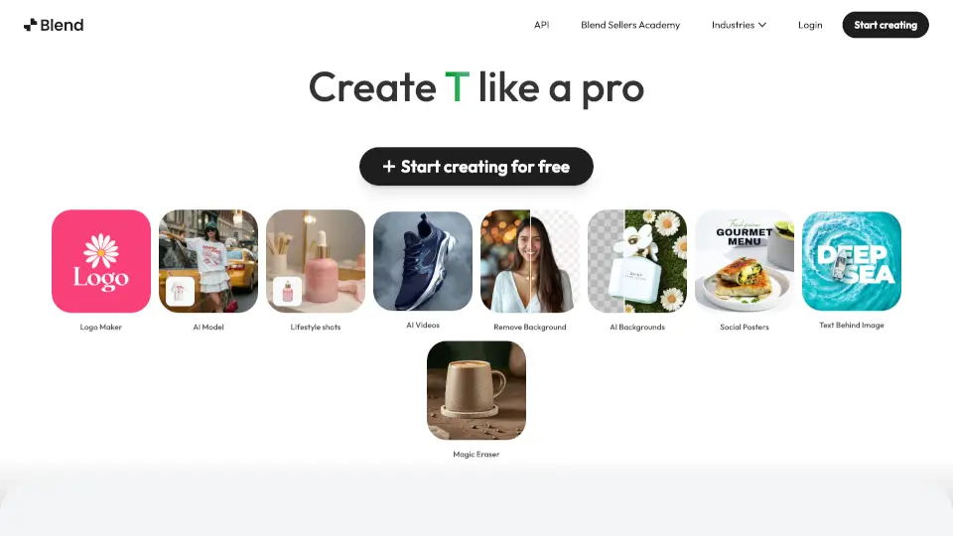Click the Blend logo in header
Image resolution: width=953 pixels, height=536 pixels.
click(54, 25)
